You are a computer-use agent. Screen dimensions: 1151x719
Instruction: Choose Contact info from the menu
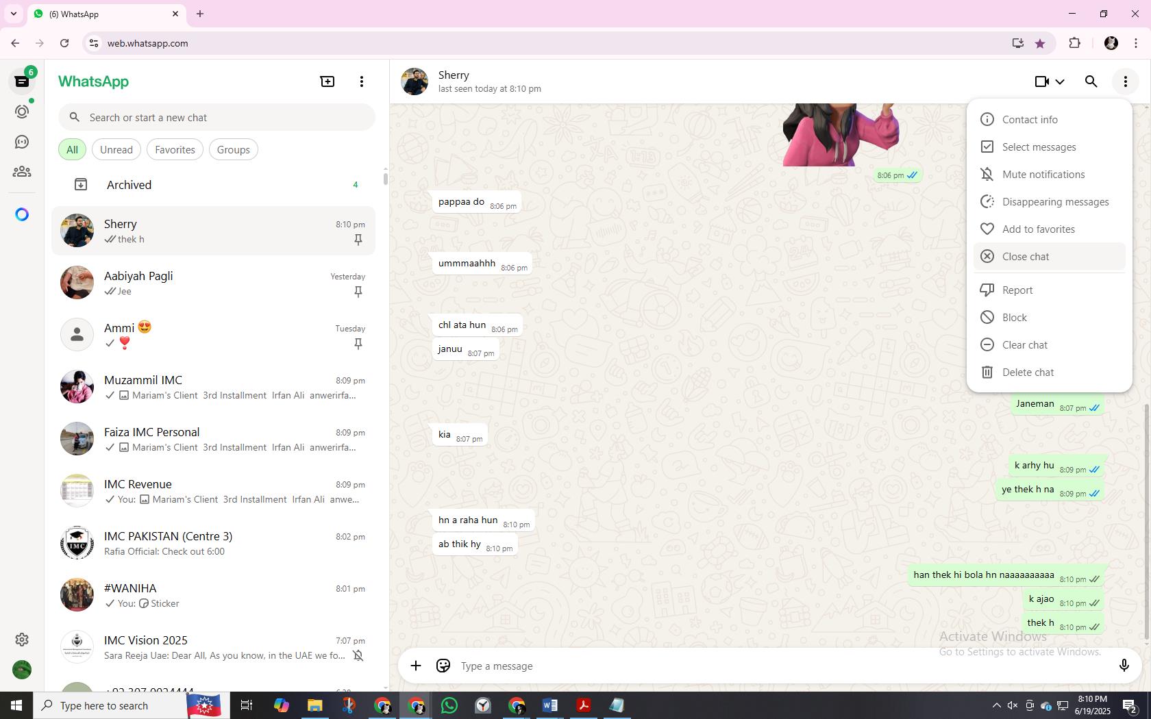1049,119
